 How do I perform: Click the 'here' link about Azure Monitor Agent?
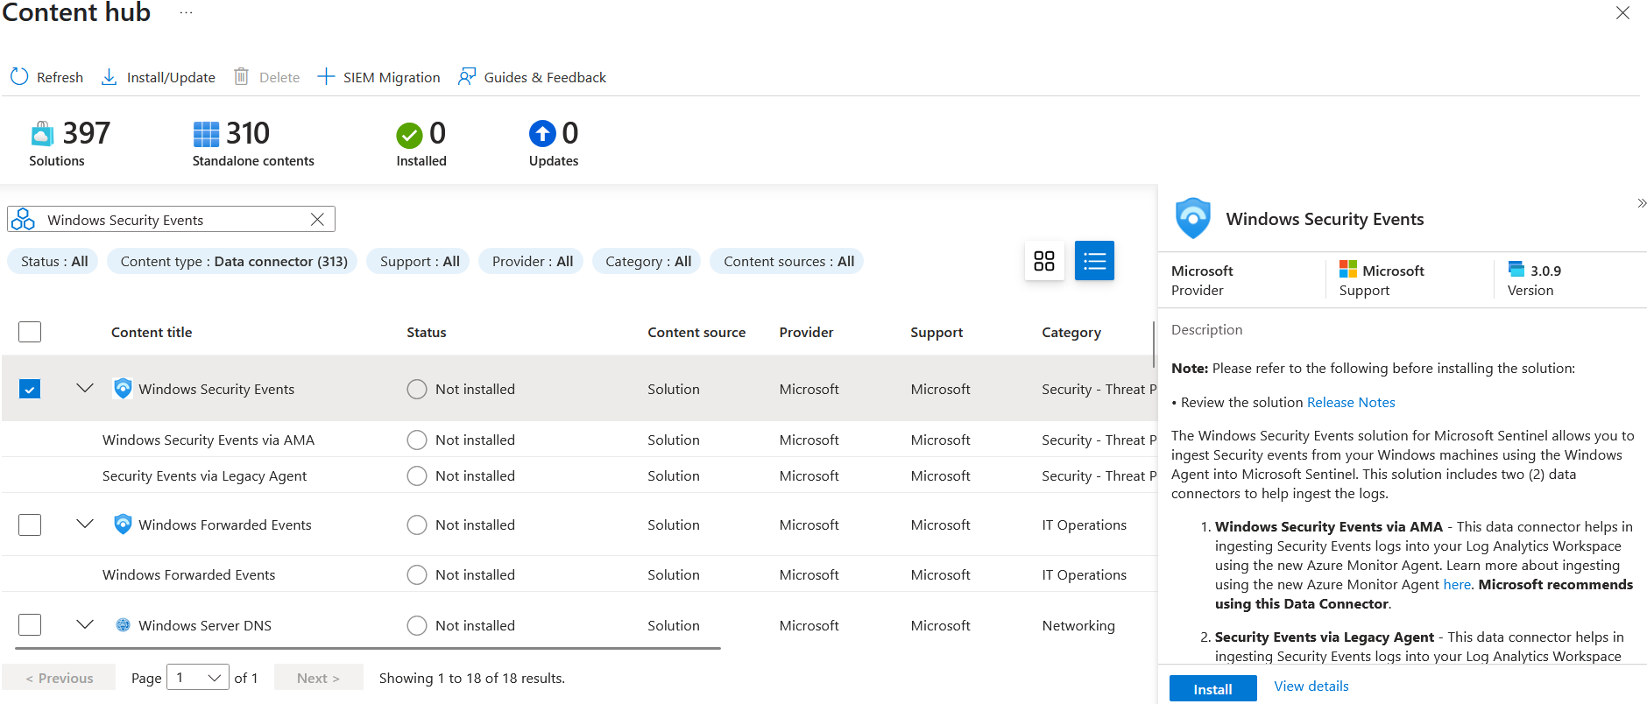(1457, 584)
